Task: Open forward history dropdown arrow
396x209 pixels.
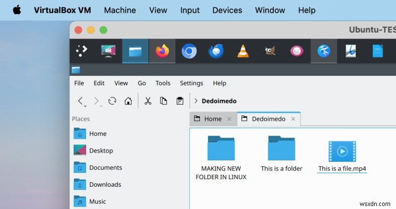Action: tap(101, 106)
